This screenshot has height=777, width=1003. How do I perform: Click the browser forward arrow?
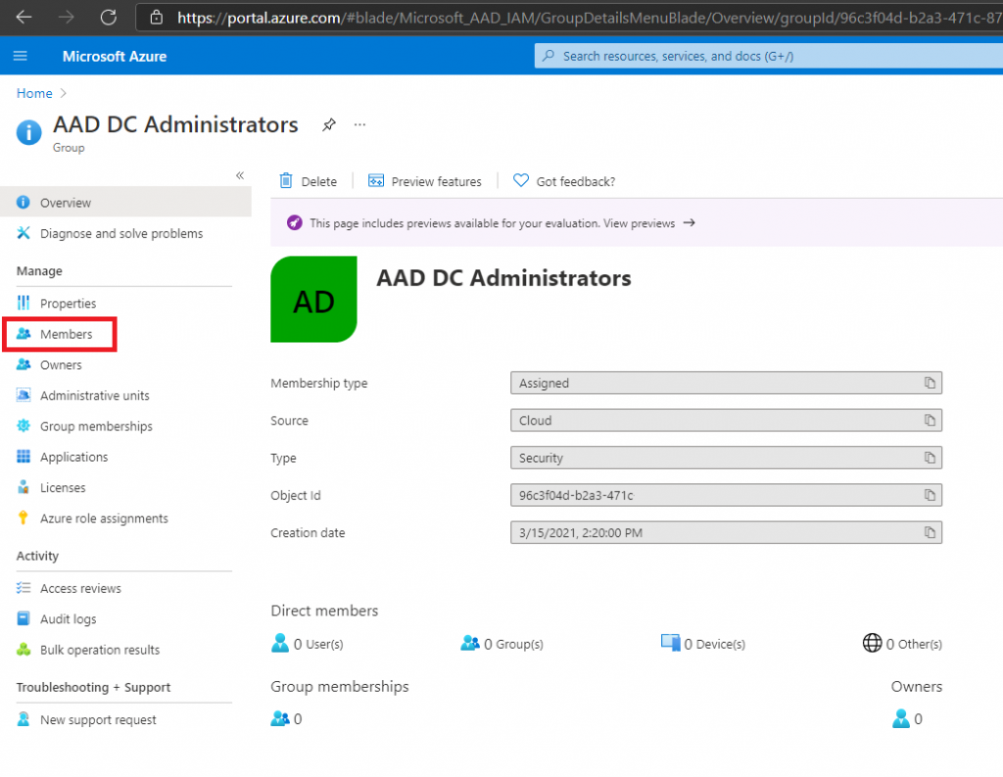(66, 18)
